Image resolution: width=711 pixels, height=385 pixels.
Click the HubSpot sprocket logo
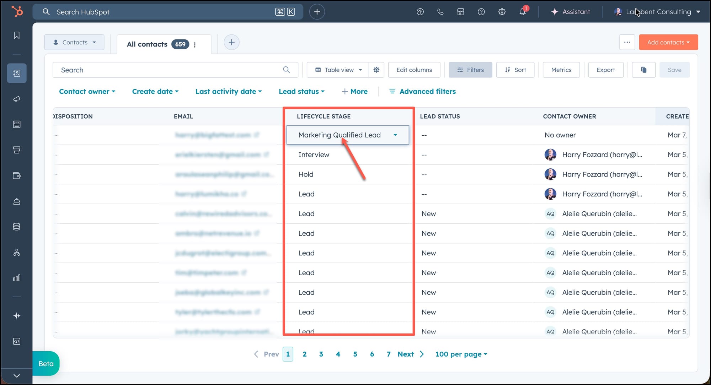[x=17, y=11]
